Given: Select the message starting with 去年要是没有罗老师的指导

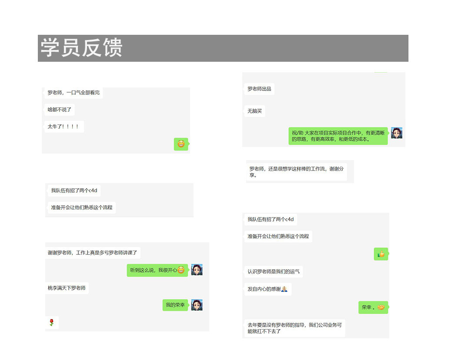Looking at the screenshot, I should pos(294,328).
